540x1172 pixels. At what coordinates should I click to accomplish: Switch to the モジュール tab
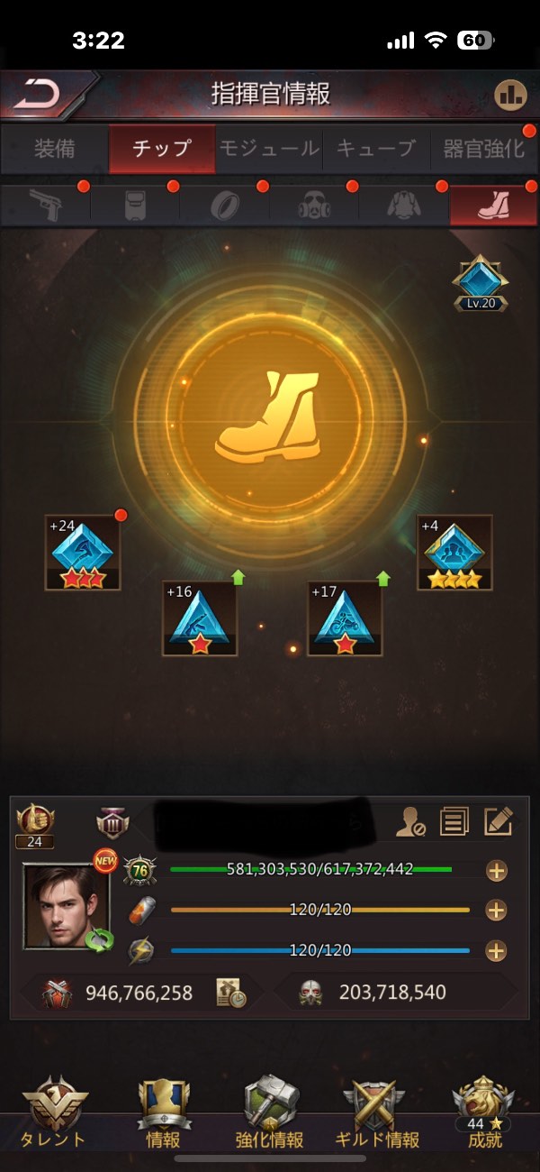pos(269,149)
